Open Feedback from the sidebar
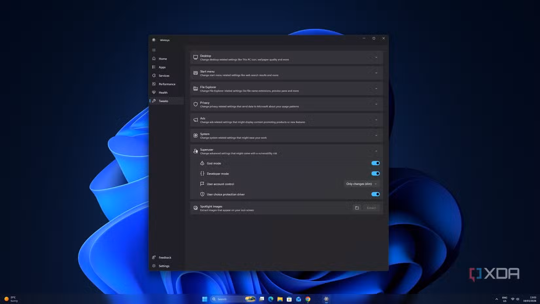Screen dimensions: 540x304 click(166, 257)
